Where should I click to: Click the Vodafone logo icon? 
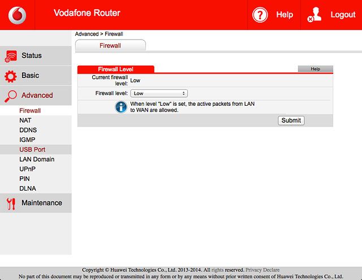pos(17,15)
